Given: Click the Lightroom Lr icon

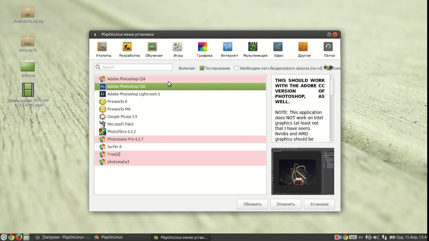Looking at the screenshot, I should 103,94.
